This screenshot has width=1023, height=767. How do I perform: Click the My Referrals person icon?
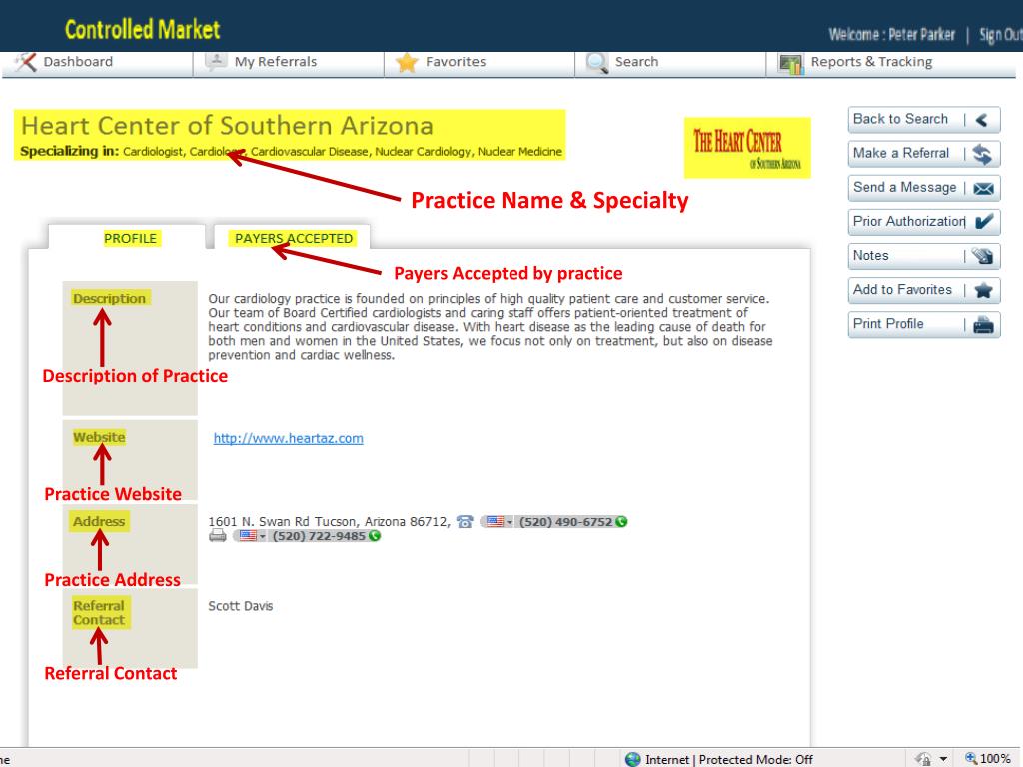coord(216,62)
